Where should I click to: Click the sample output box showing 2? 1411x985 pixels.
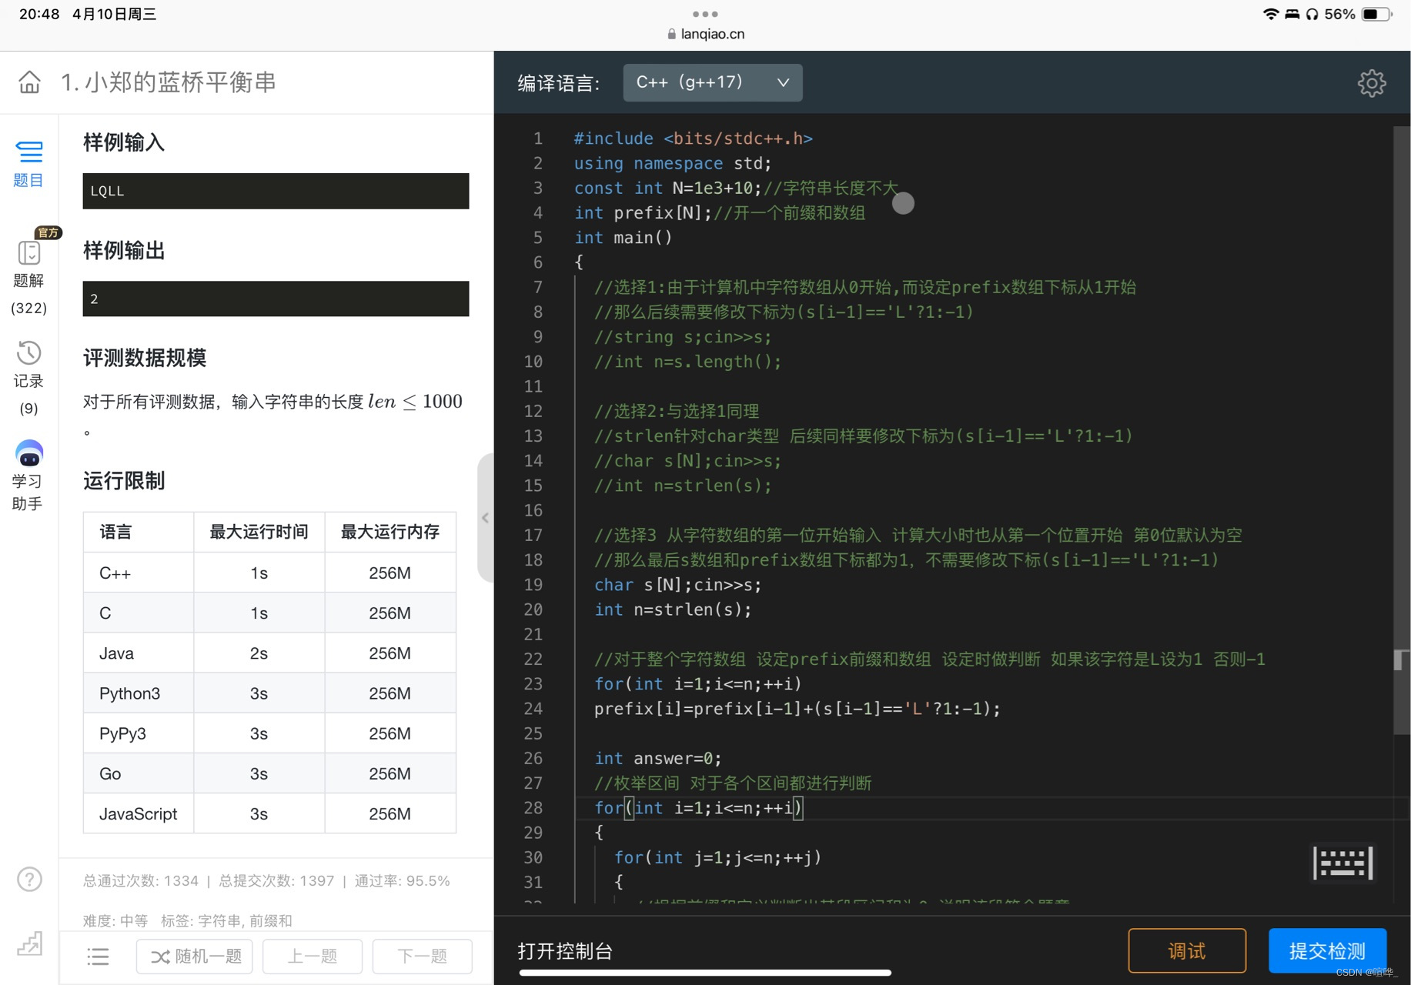click(x=276, y=299)
